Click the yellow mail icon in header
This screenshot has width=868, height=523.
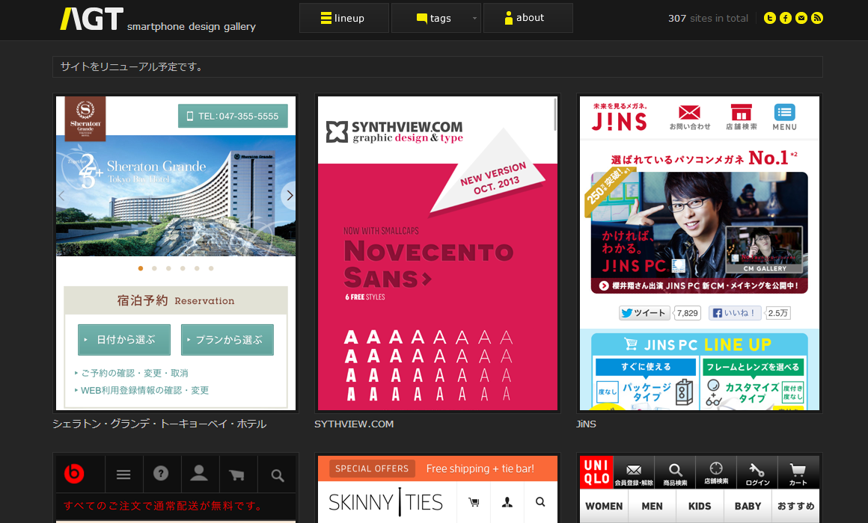tap(801, 18)
